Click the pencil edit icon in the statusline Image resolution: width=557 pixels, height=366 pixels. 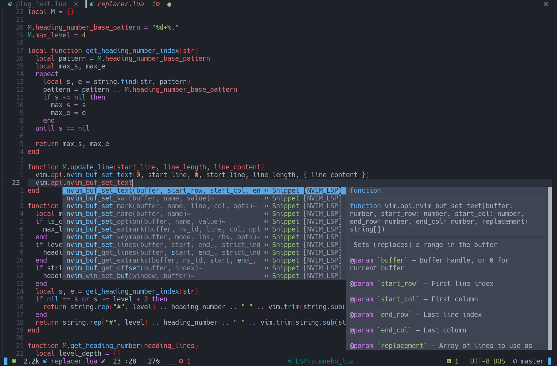103,361
